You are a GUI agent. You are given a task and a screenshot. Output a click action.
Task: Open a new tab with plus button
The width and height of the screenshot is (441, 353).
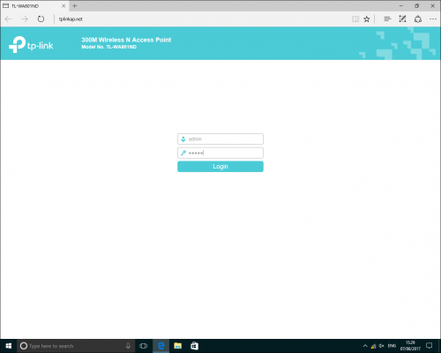75,5
